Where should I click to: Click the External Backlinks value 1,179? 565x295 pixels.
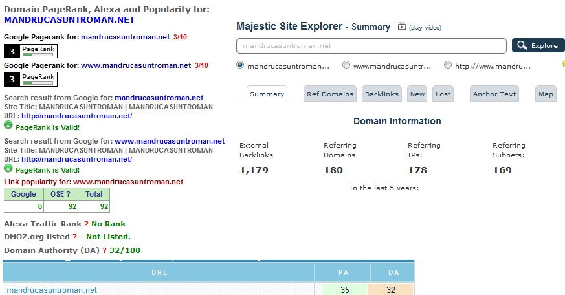(254, 170)
